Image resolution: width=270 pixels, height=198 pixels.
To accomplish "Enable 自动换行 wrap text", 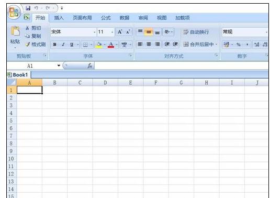I will [x=196, y=32].
